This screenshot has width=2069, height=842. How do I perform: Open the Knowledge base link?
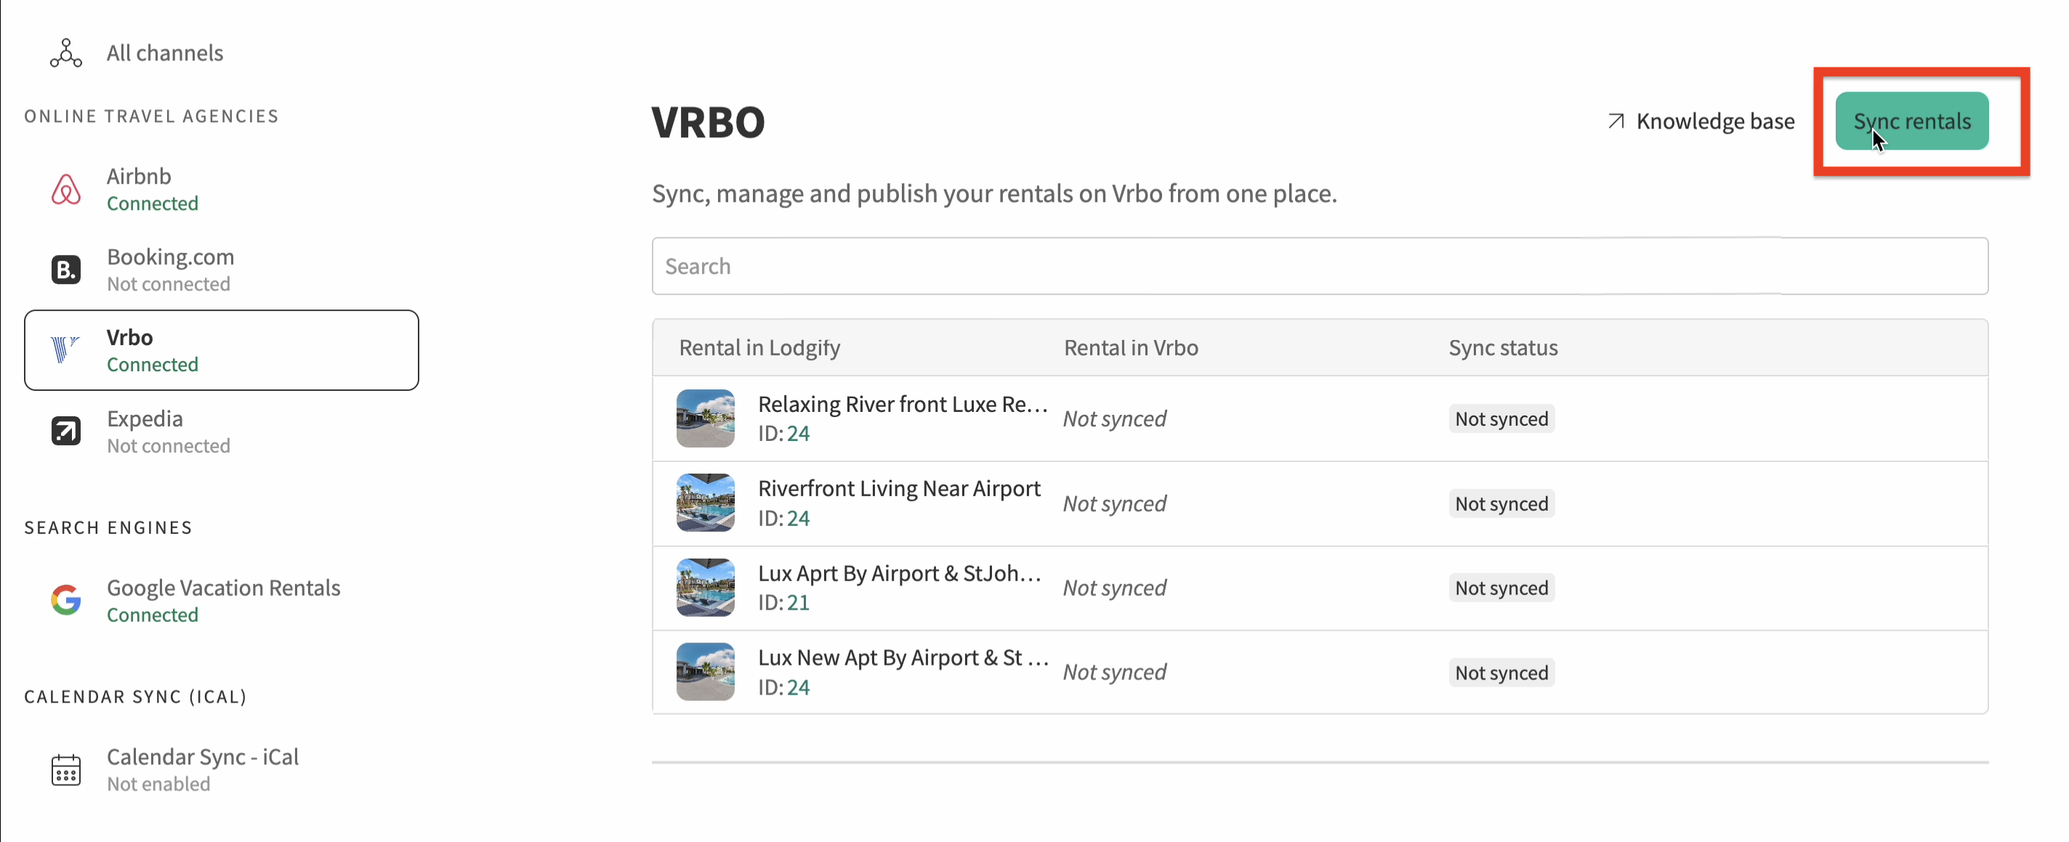click(x=1714, y=121)
